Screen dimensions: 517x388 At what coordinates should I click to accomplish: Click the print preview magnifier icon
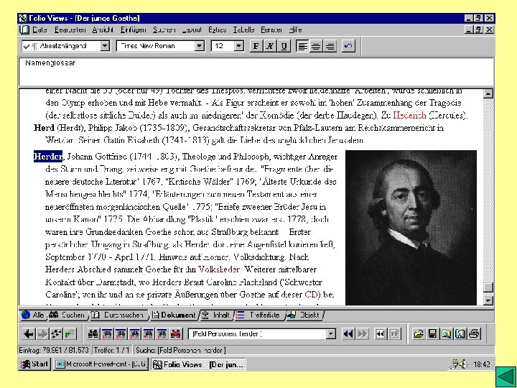click(x=446, y=334)
